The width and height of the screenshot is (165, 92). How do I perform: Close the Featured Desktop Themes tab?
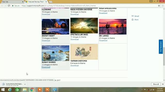(x=46, y=2)
